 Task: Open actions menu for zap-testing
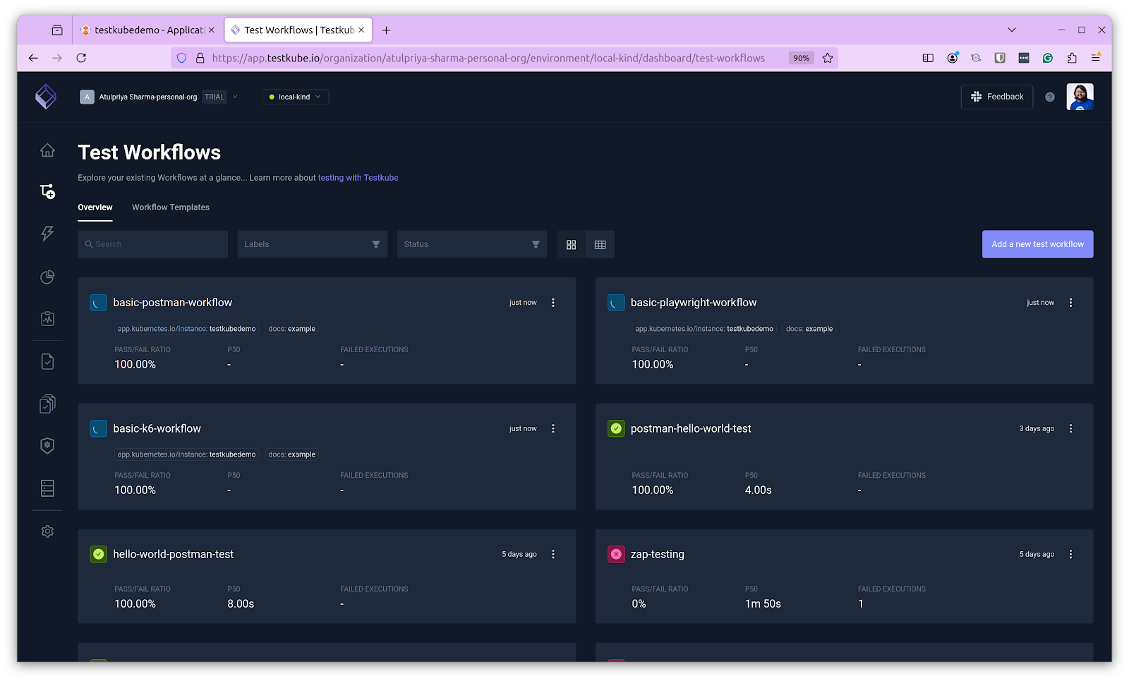pos(1070,555)
